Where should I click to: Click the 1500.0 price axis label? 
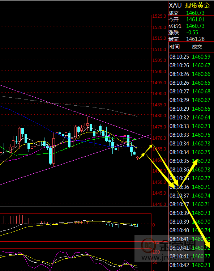tap(159, 72)
